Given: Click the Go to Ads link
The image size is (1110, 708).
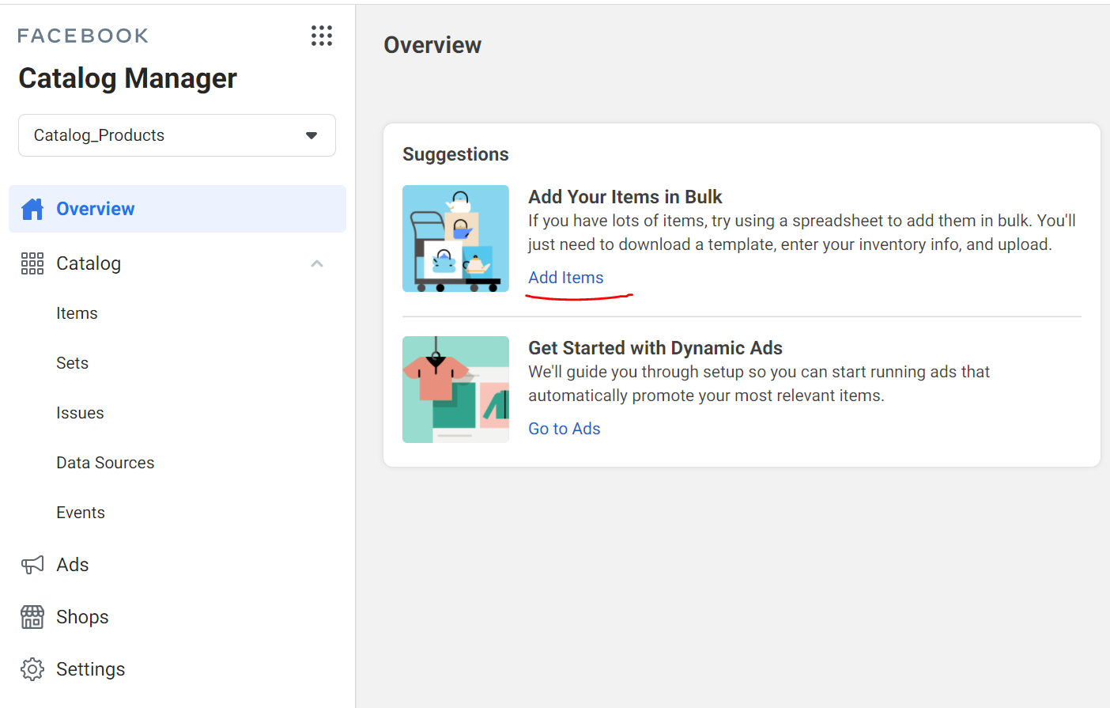Looking at the screenshot, I should click(x=564, y=429).
